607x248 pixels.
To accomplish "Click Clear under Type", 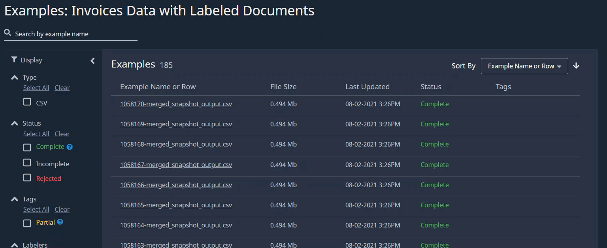I will coord(62,88).
